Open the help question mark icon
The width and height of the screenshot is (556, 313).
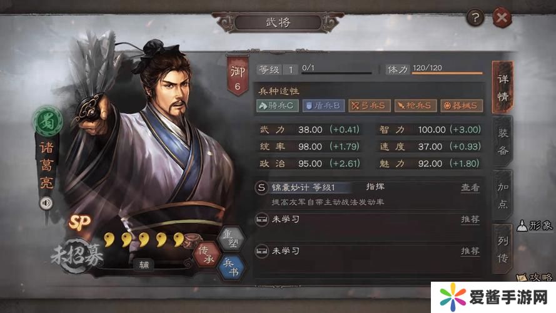tap(475, 17)
